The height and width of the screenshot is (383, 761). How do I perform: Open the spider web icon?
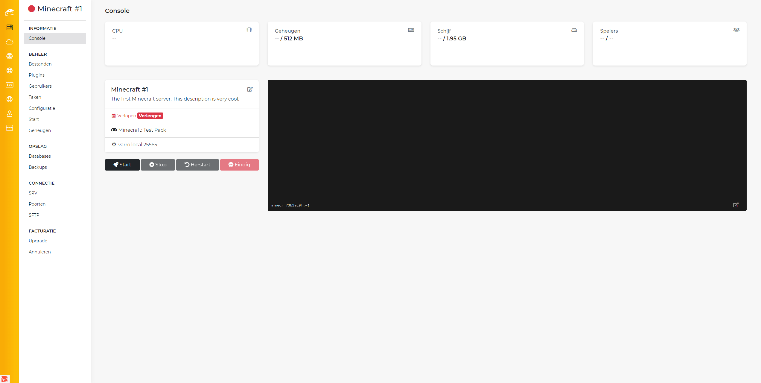point(10,56)
